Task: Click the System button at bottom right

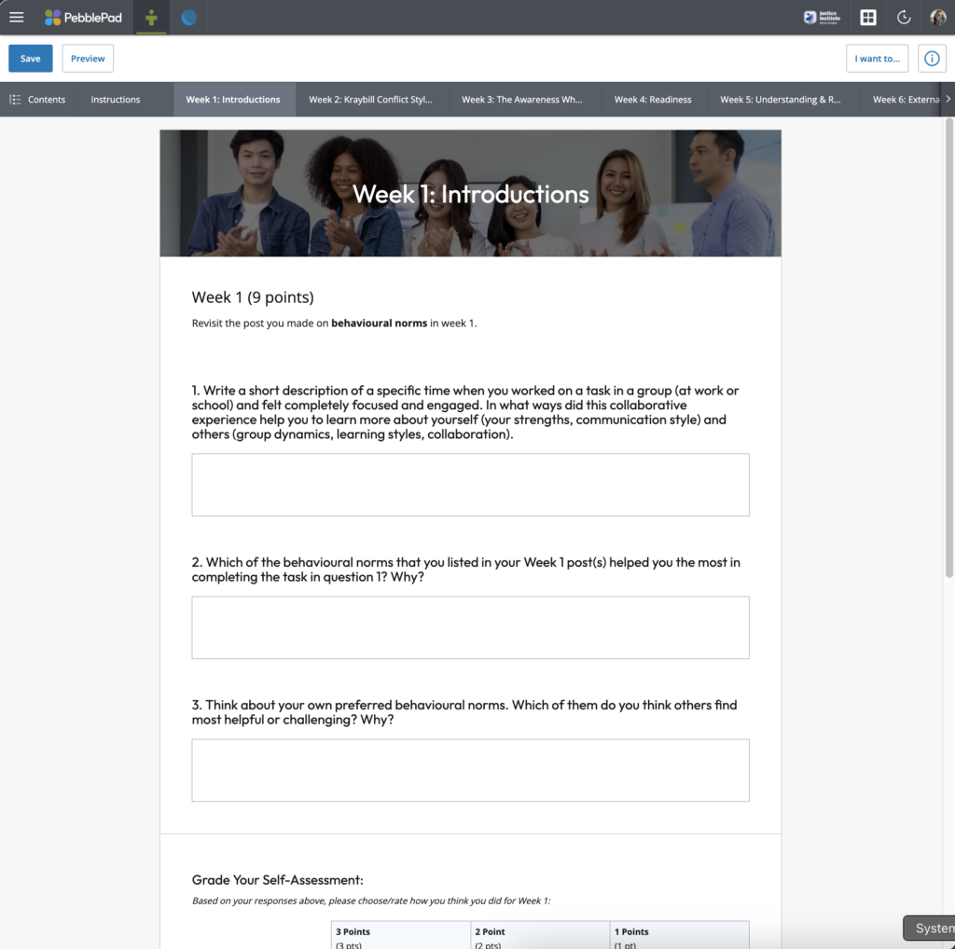Action: click(x=930, y=928)
